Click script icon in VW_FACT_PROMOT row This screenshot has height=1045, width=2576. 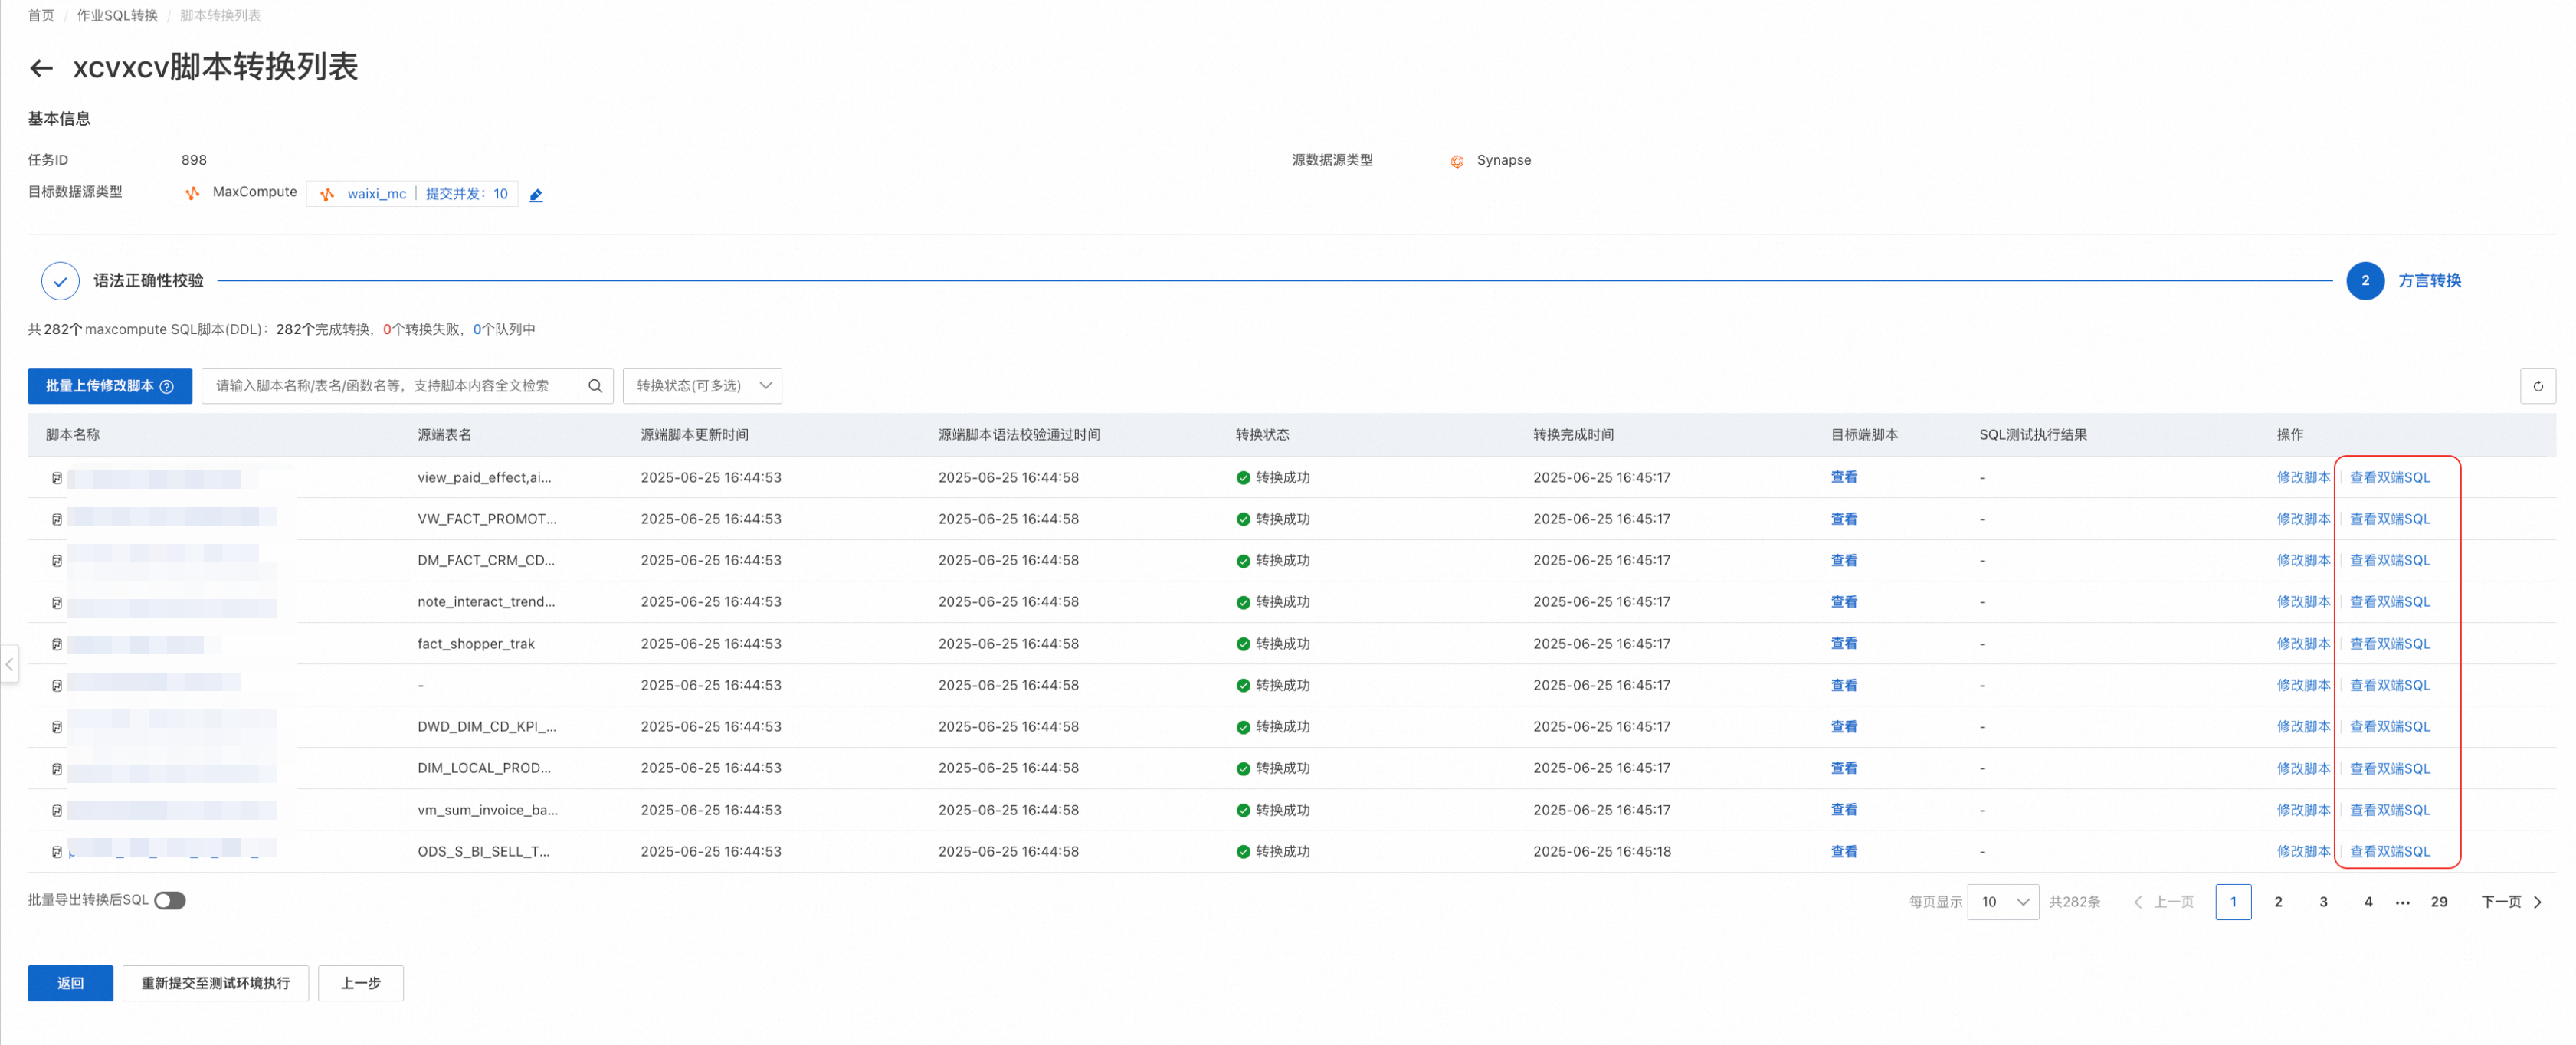[57, 519]
